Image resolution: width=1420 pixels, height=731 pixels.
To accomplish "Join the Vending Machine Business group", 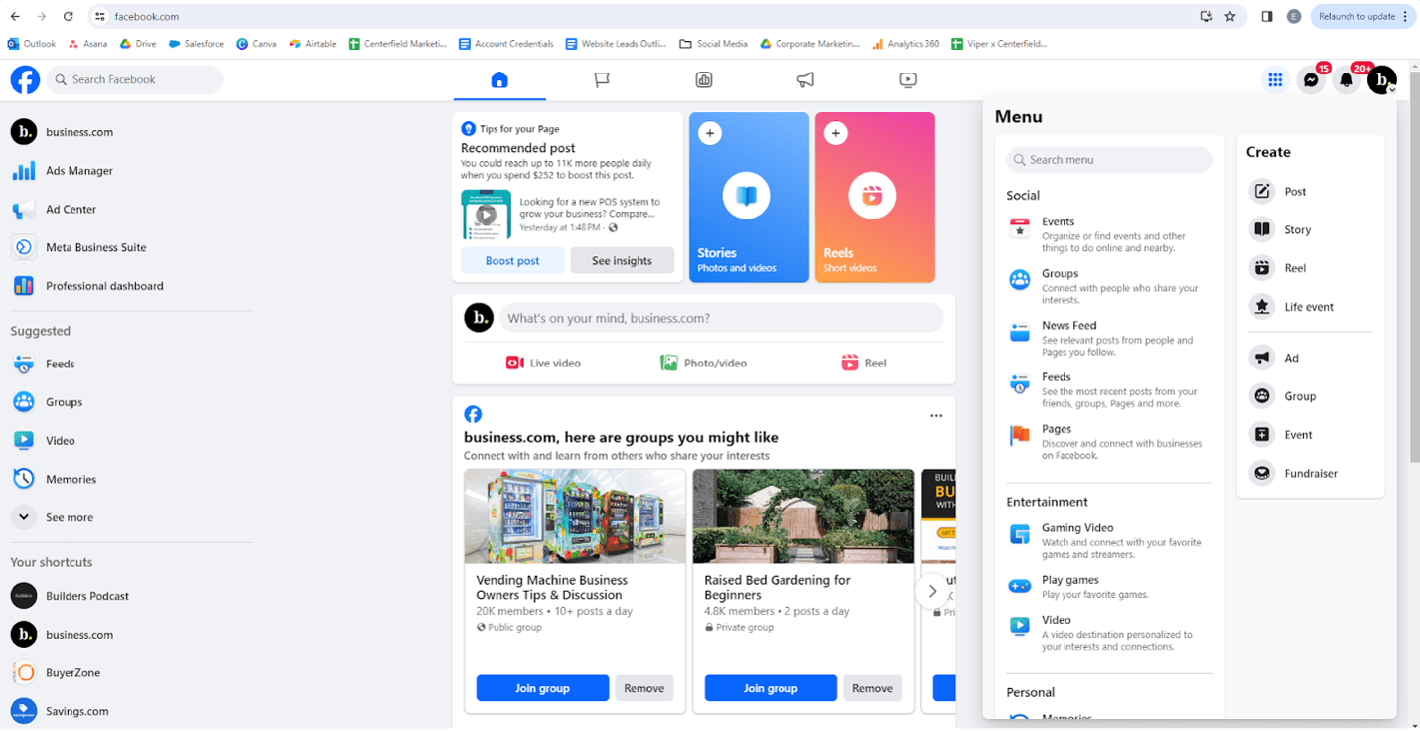I will point(542,688).
